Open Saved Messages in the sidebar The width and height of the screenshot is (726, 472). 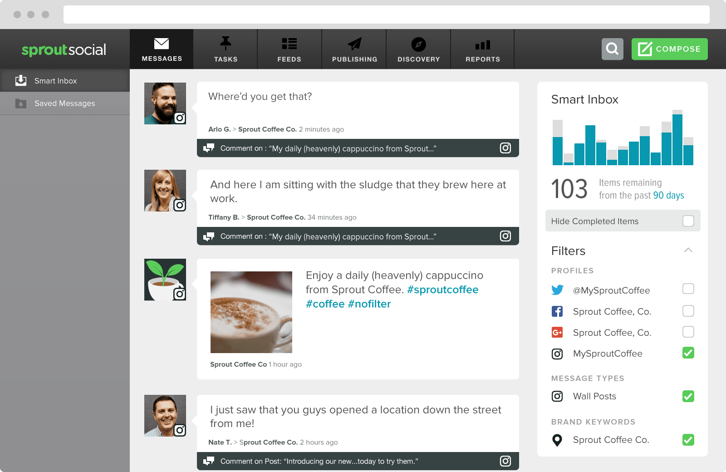pos(65,103)
